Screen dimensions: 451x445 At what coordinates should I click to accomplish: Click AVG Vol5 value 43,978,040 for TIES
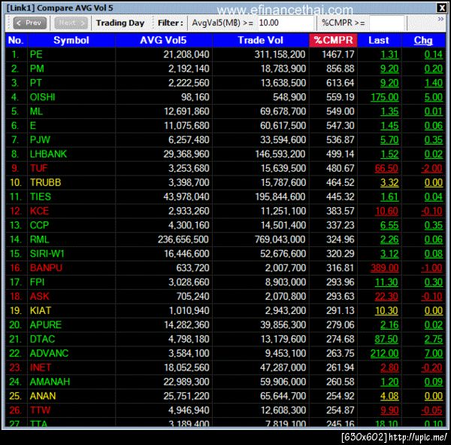[186, 197]
